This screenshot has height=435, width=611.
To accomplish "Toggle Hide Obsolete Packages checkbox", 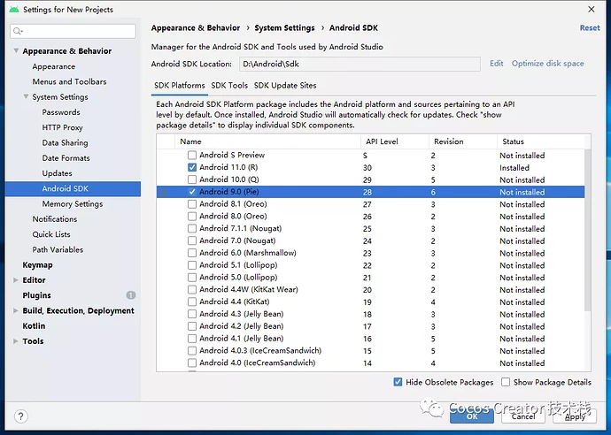I will (398, 382).
